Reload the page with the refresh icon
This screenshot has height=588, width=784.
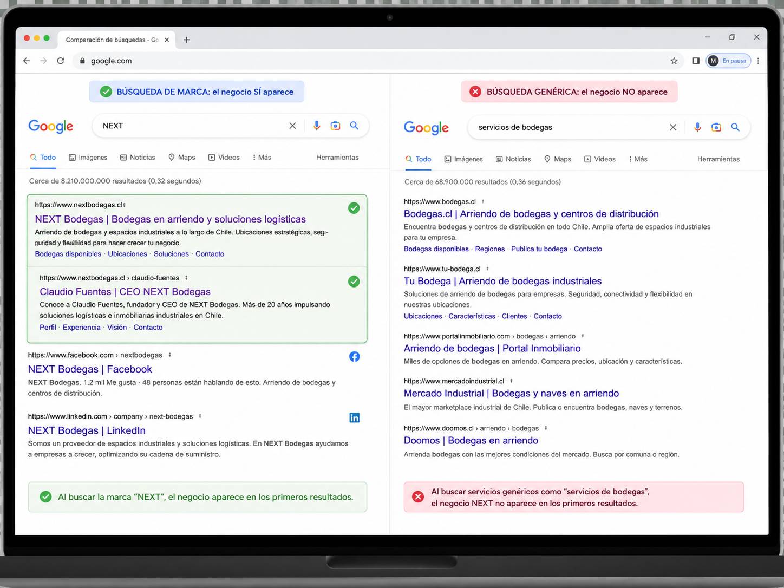tap(61, 61)
